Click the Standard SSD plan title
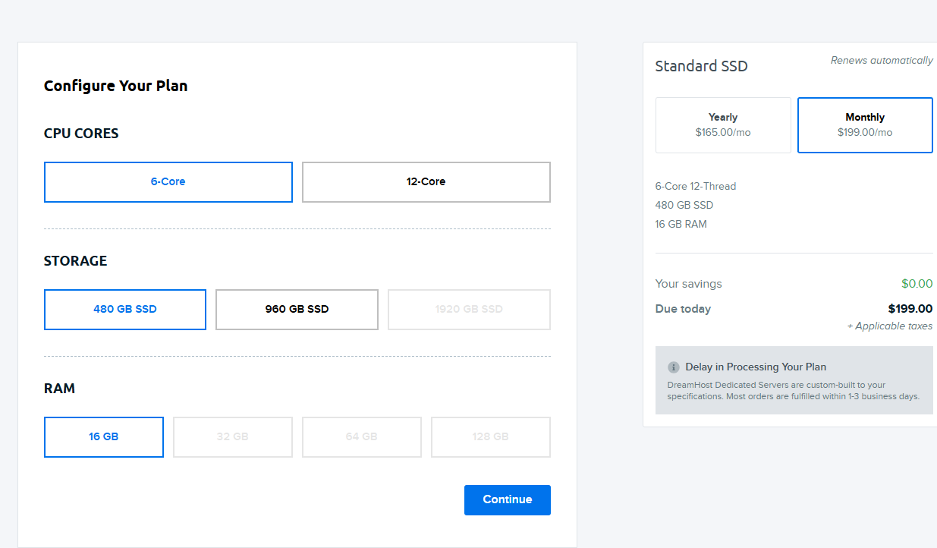This screenshot has height=548, width=937. 702,66
